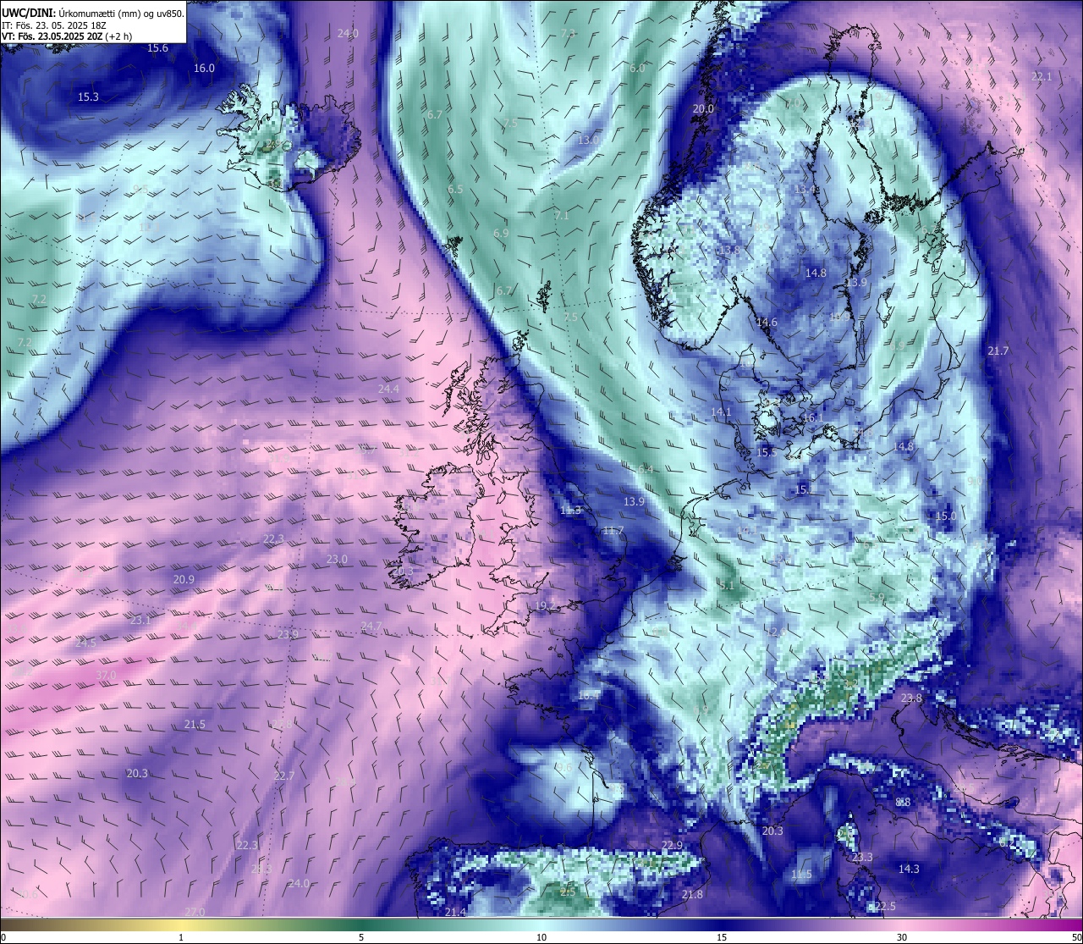Click the color scale tick labeled 15
Viewport: 1083px width, 944px height.
[x=722, y=937]
